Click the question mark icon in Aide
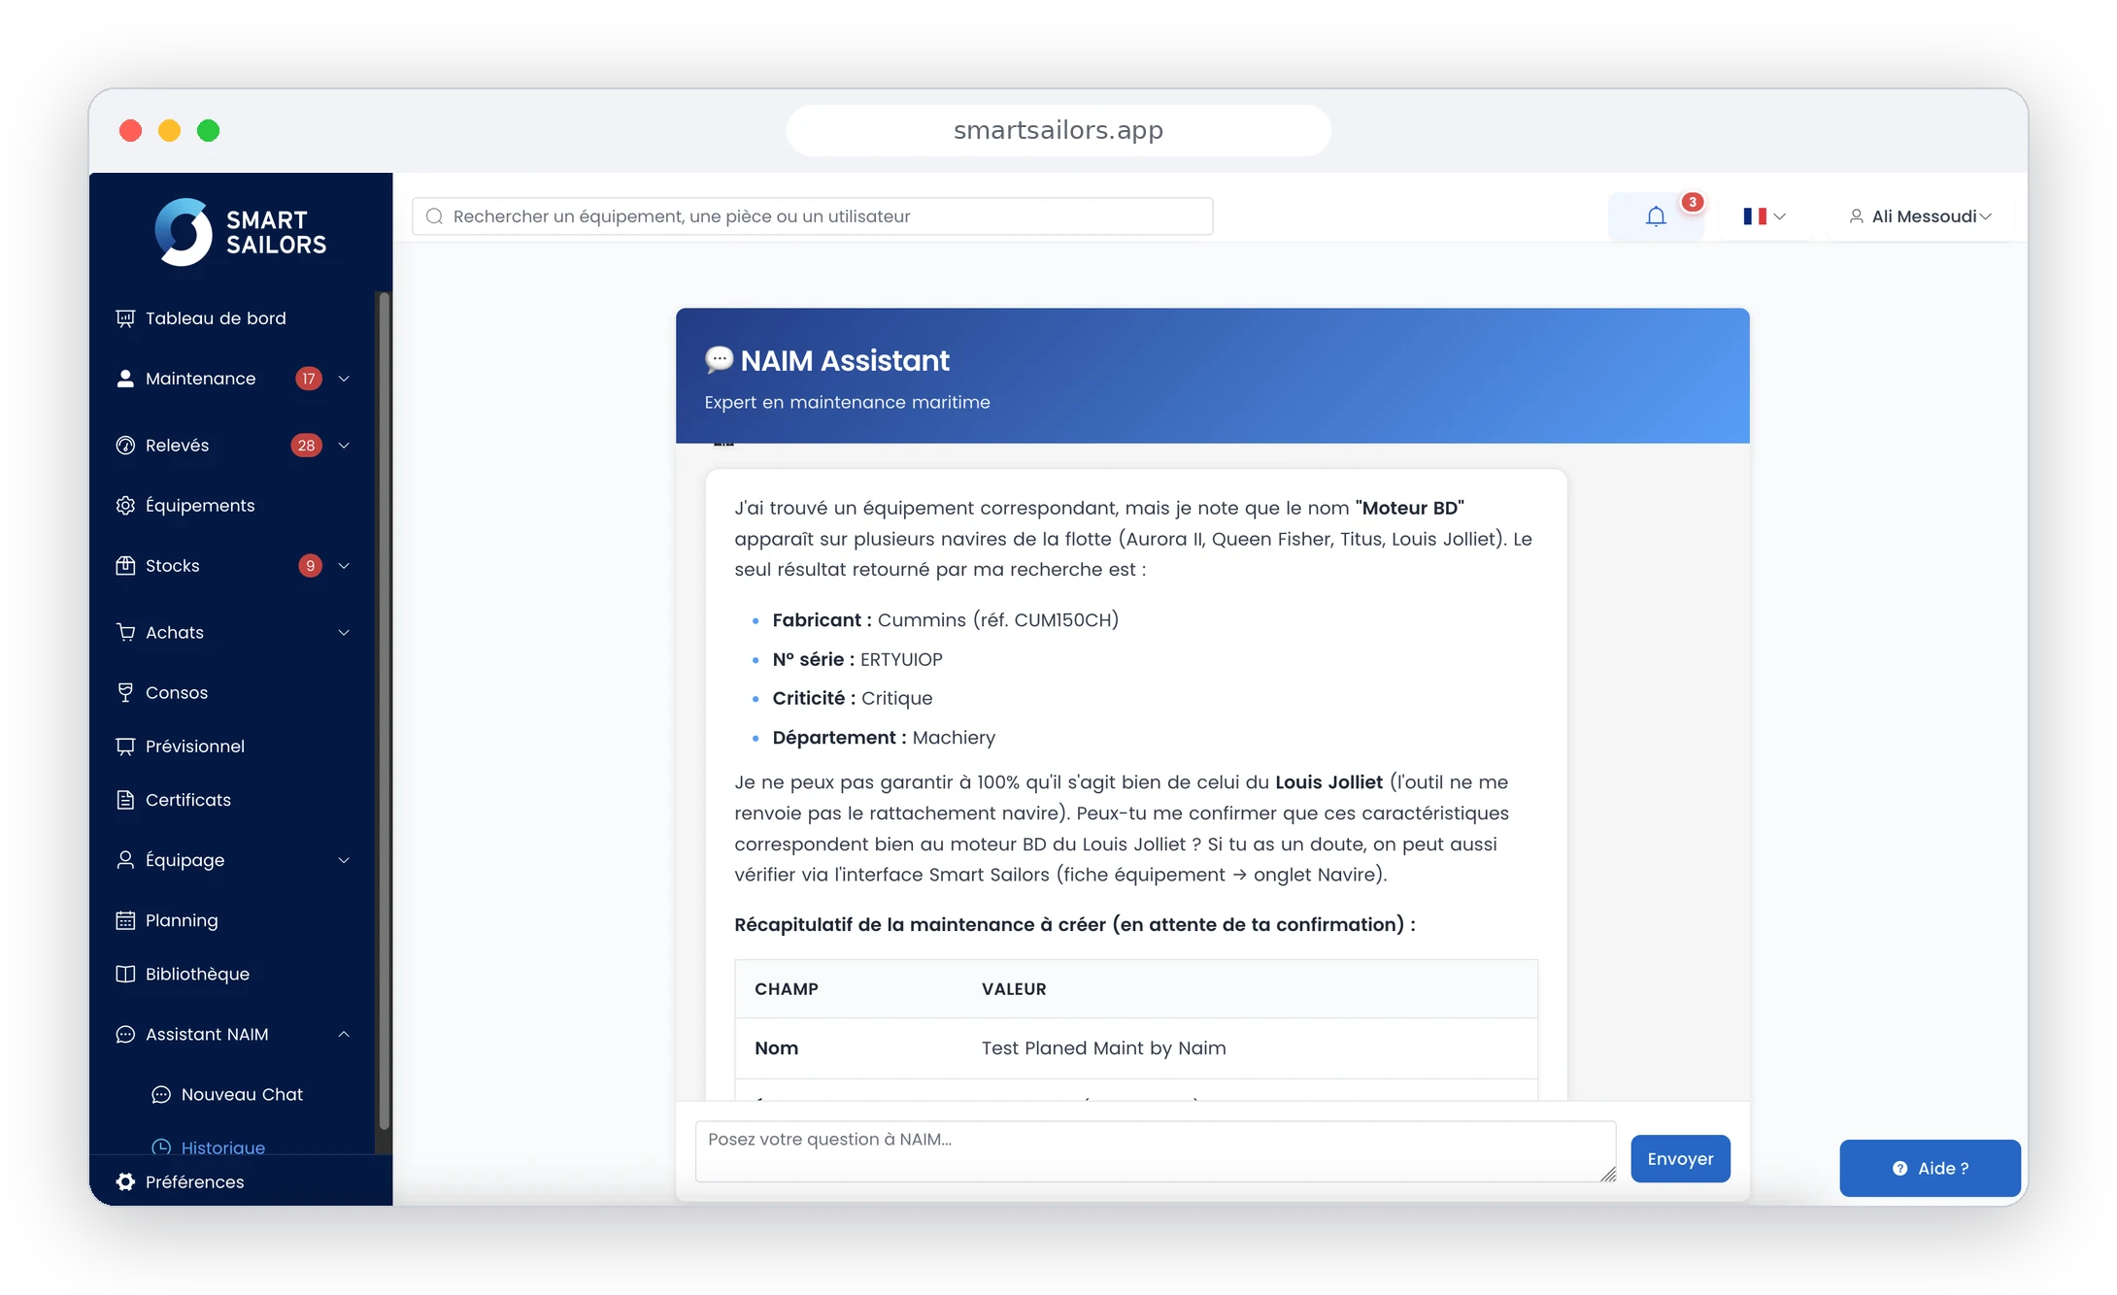The width and height of the screenshot is (2117, 1295). 1899,1169
